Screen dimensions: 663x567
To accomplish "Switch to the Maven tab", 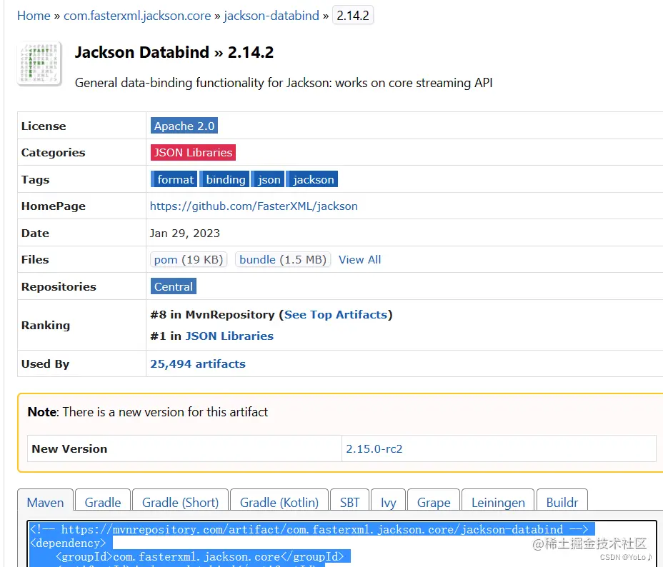I will (45, 502).
